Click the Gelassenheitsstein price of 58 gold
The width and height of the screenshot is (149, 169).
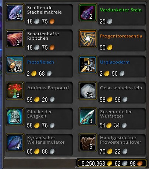(106, 100)
